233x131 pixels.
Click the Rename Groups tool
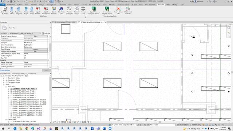(77, 11)
